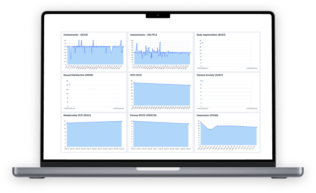Open the Assessments - MOOD chart

click(94, 52)
